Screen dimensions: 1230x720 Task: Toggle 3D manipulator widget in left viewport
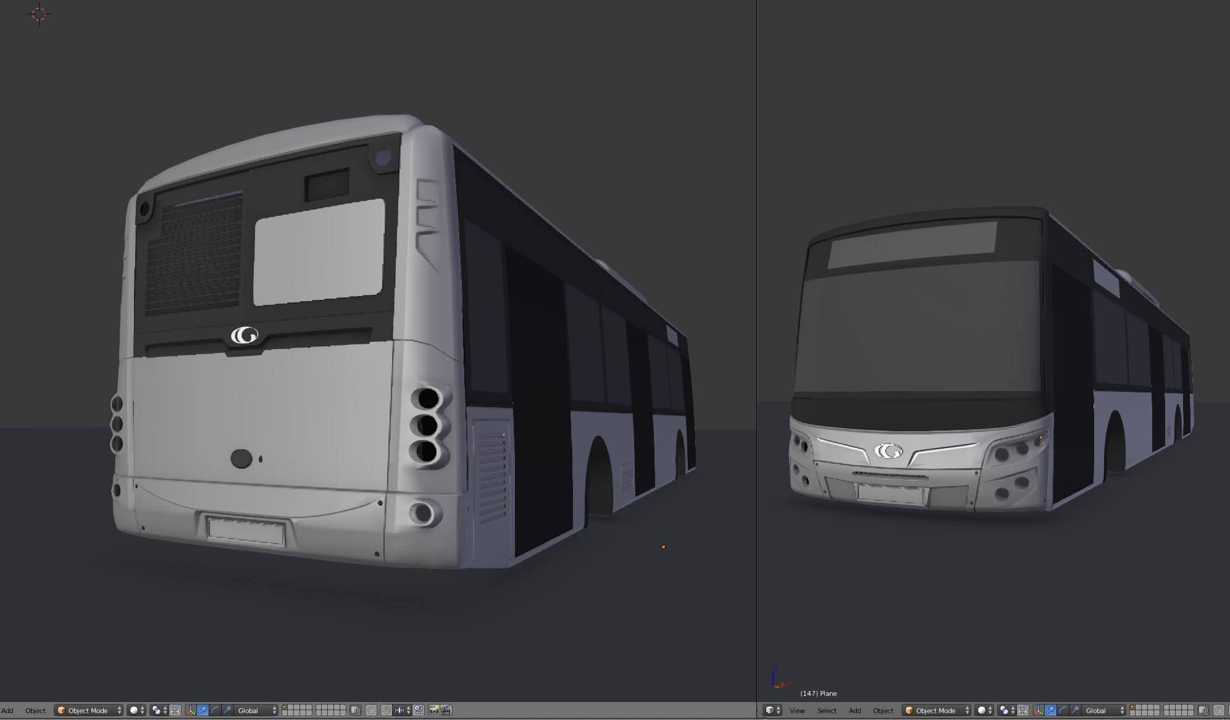(190, 710)
